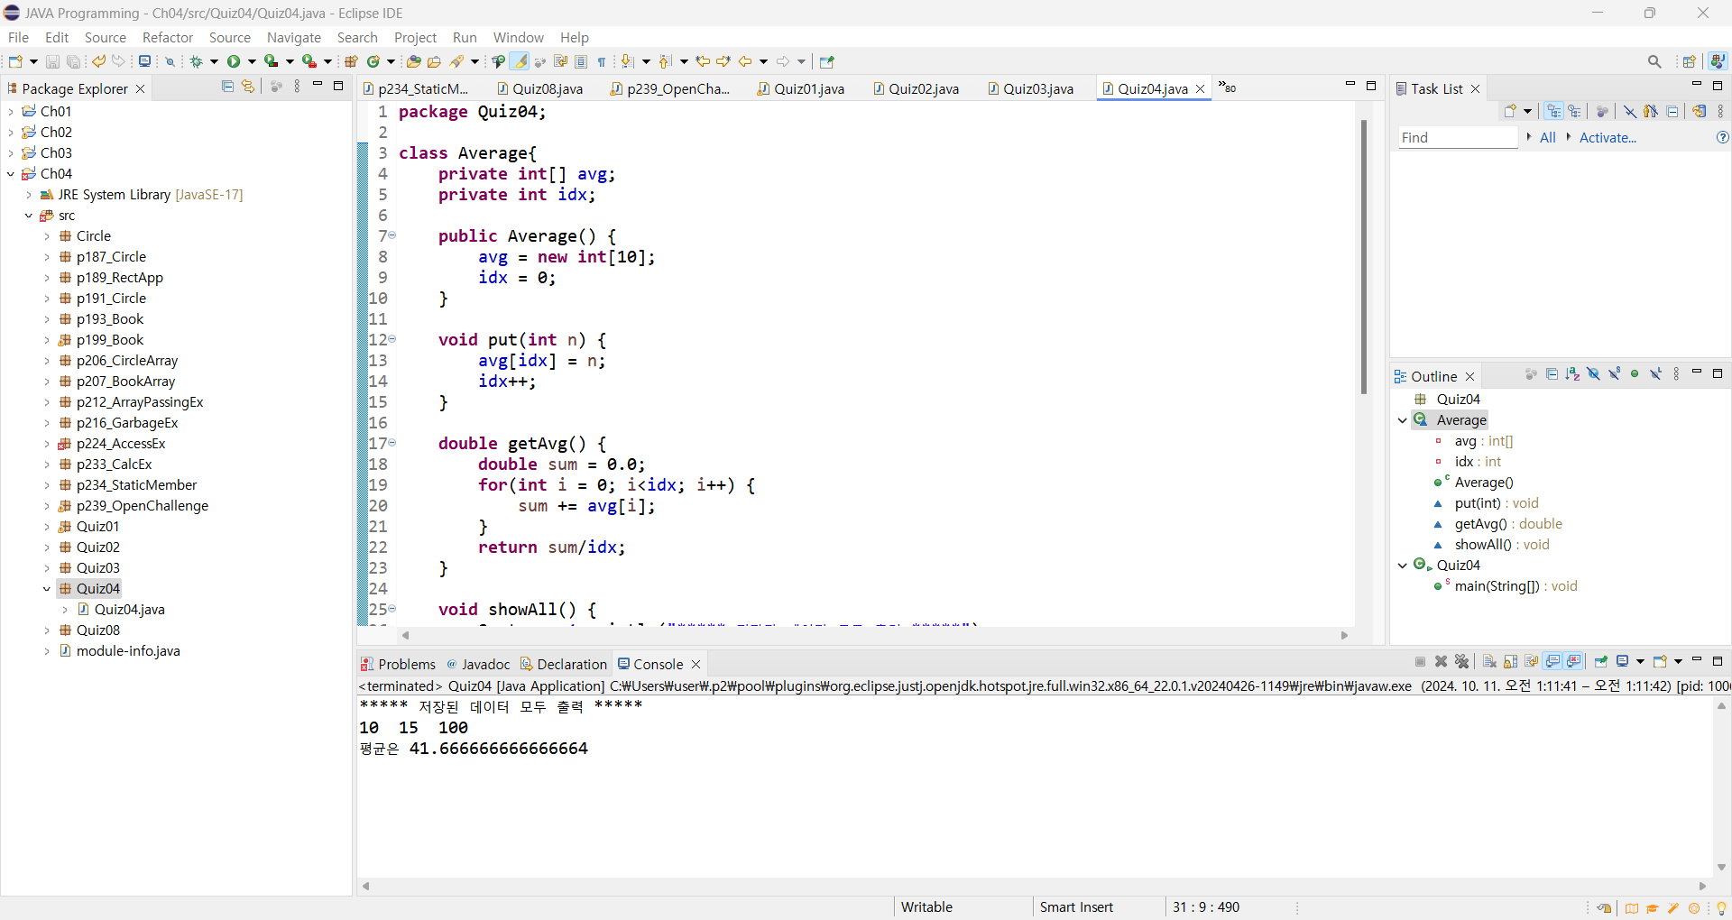
Task: Click the Clear Console icon
Action: click(1489, 661)
